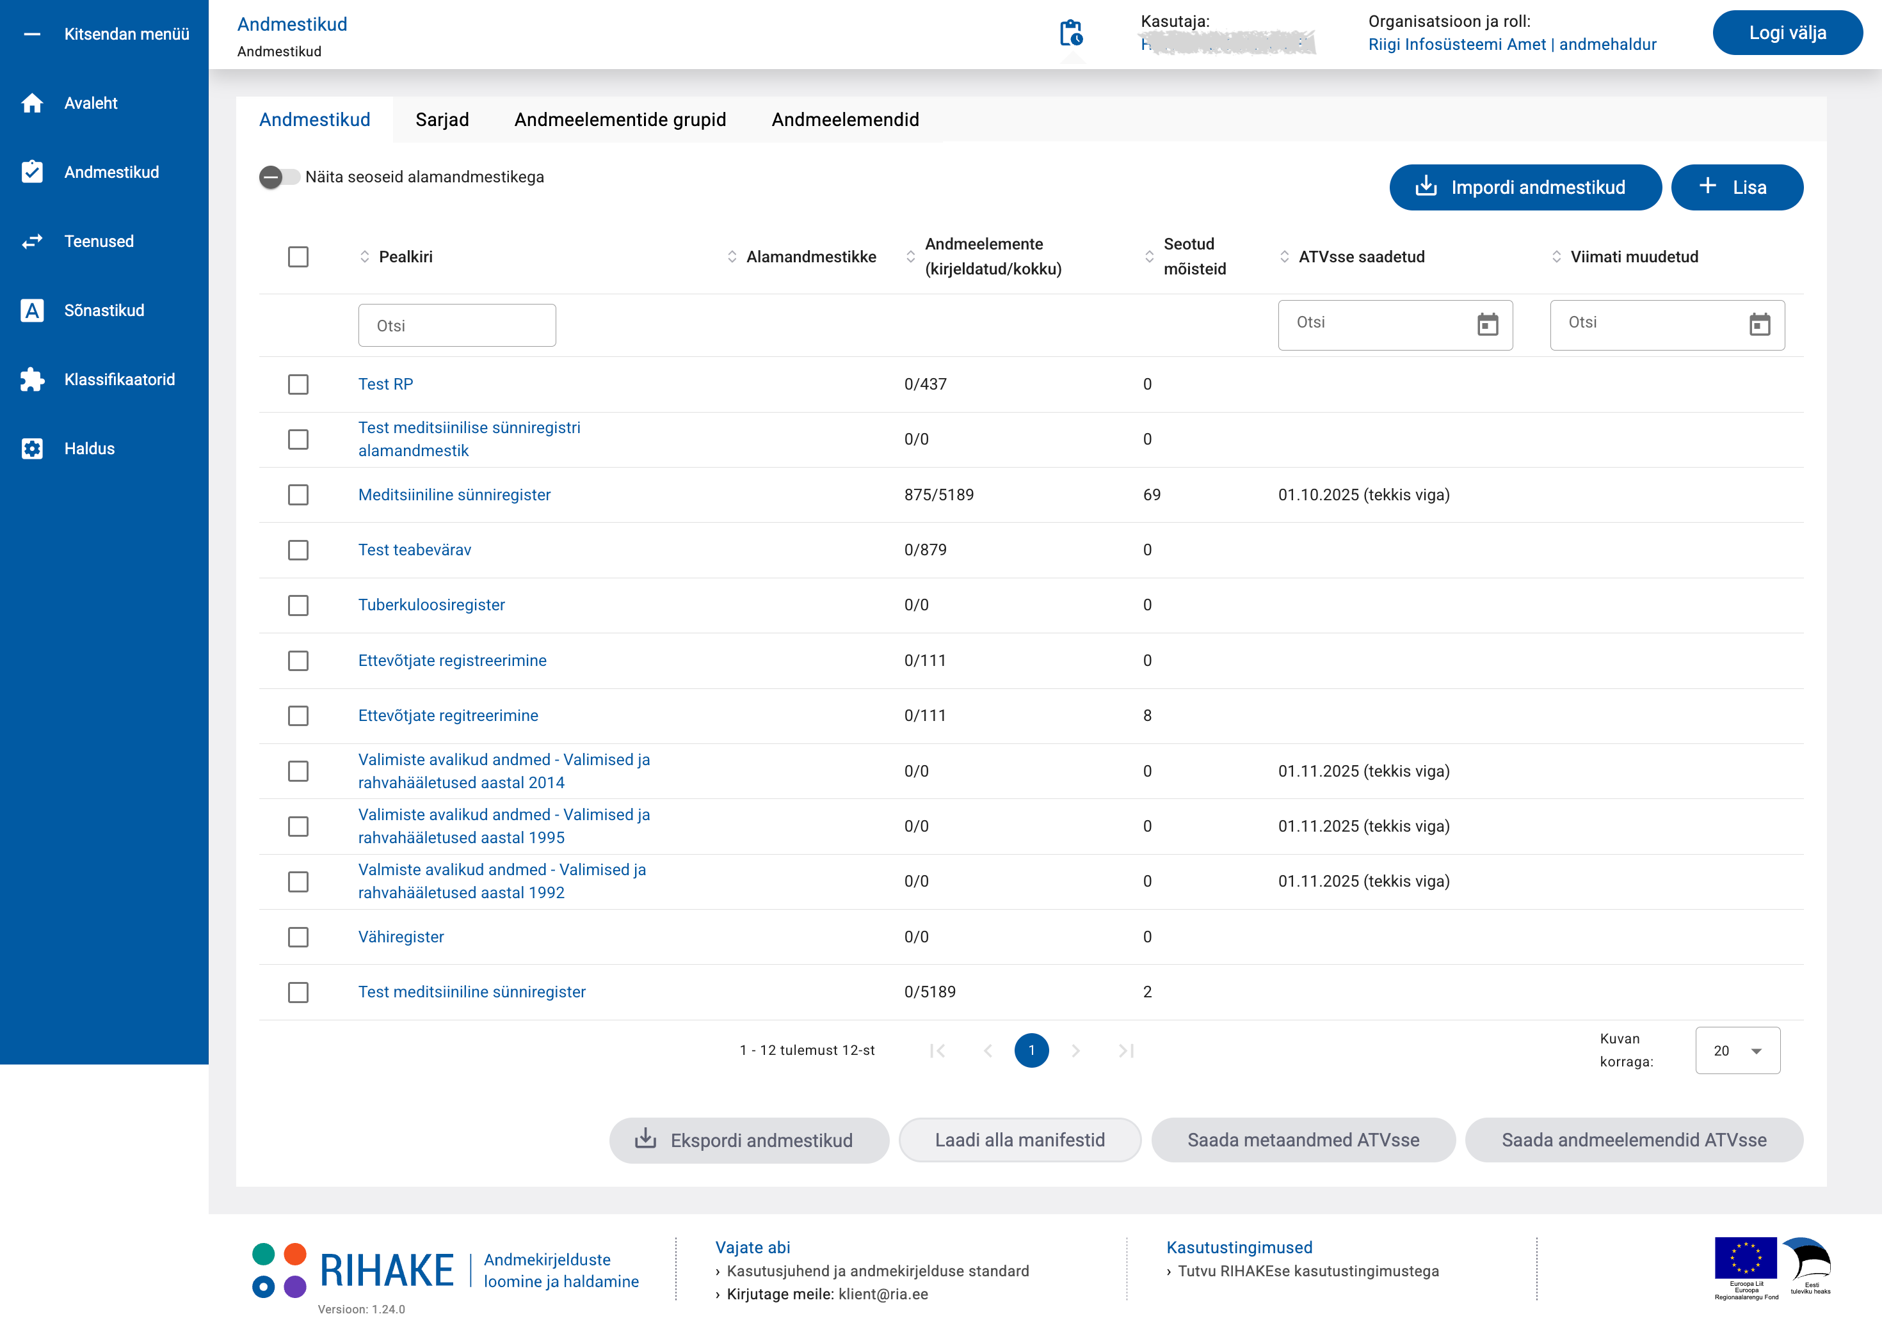Click the Klassifikaatorid puzzle icon
Screen dimensions: 1882x1330
click(32, 379)
